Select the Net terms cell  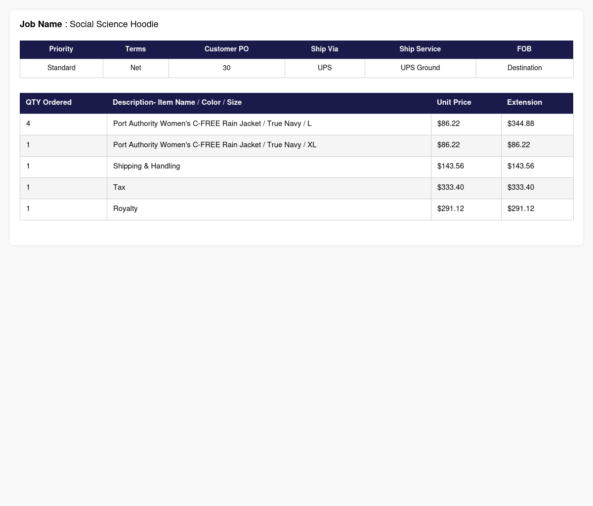tap(136, 68)
